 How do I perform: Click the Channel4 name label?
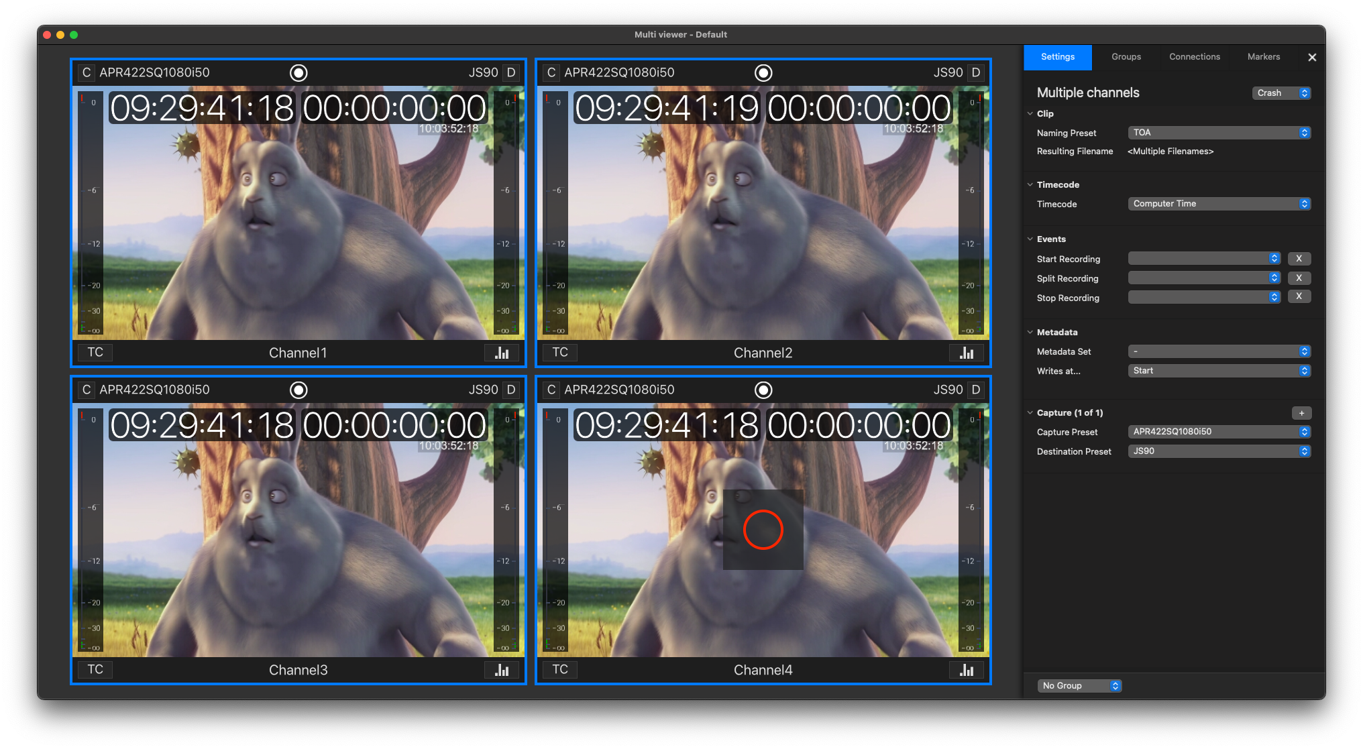[763, 670]
